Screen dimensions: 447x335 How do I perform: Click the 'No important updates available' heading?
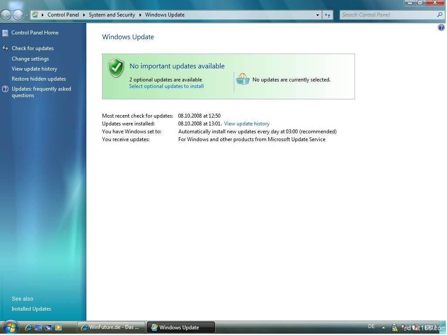(177, 66)
